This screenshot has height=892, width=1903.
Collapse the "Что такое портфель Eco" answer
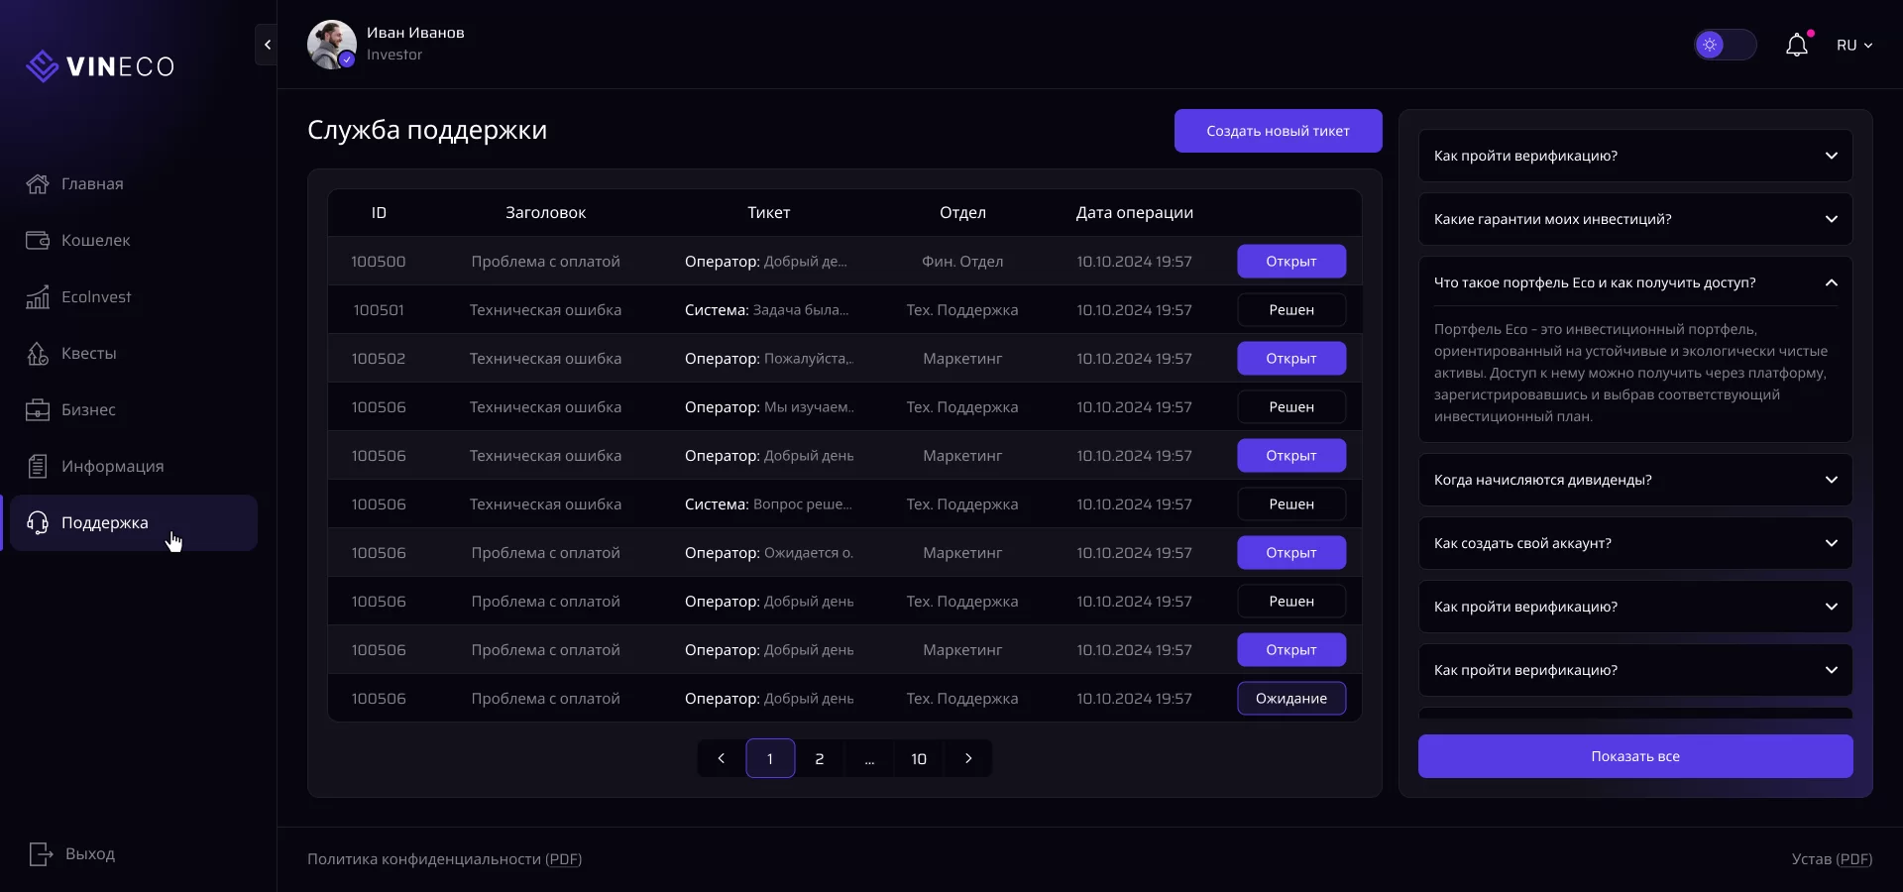(1831, 283)
